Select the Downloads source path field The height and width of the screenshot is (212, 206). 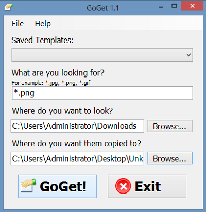coord(77,126)
